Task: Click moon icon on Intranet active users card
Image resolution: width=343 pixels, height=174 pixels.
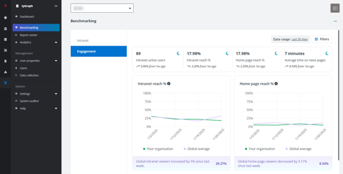Action: (x=178, y=53)
